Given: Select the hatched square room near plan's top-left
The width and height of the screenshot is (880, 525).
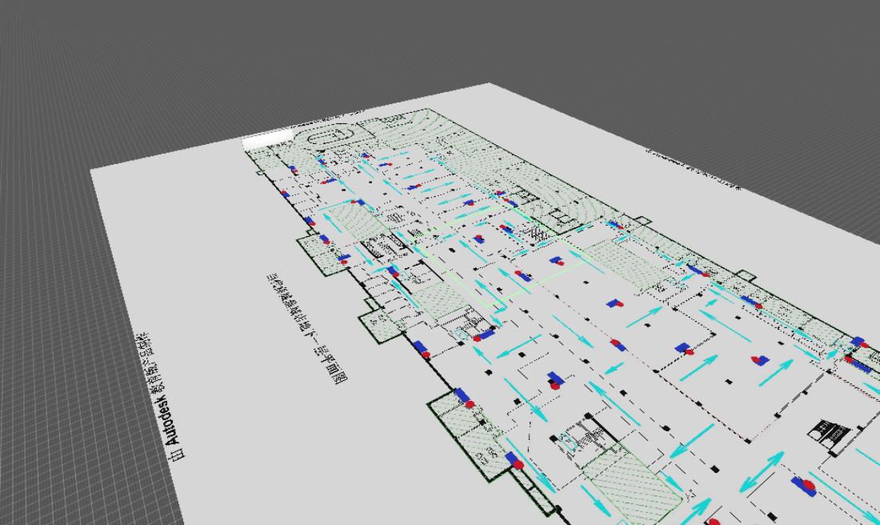Looking at the screenshot, I should coord(348,218).
